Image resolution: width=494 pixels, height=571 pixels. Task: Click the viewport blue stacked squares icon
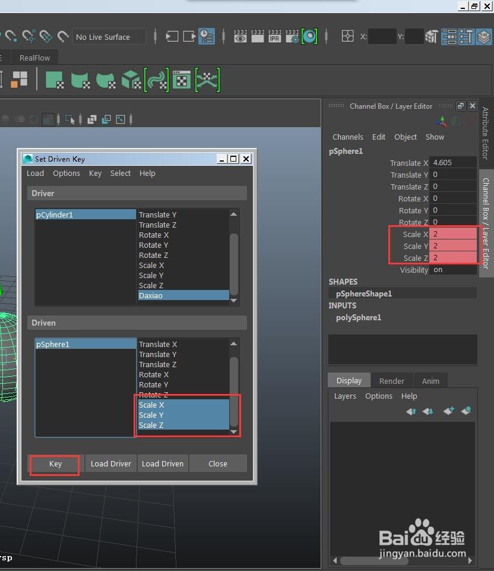click(x=106, y=119)
